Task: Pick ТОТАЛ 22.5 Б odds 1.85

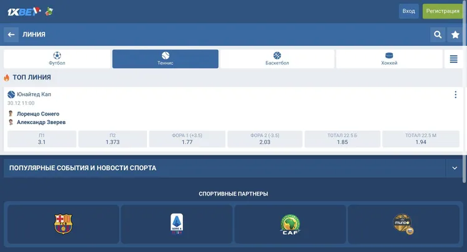Action: pyautogui.click(x=342, y=139)
